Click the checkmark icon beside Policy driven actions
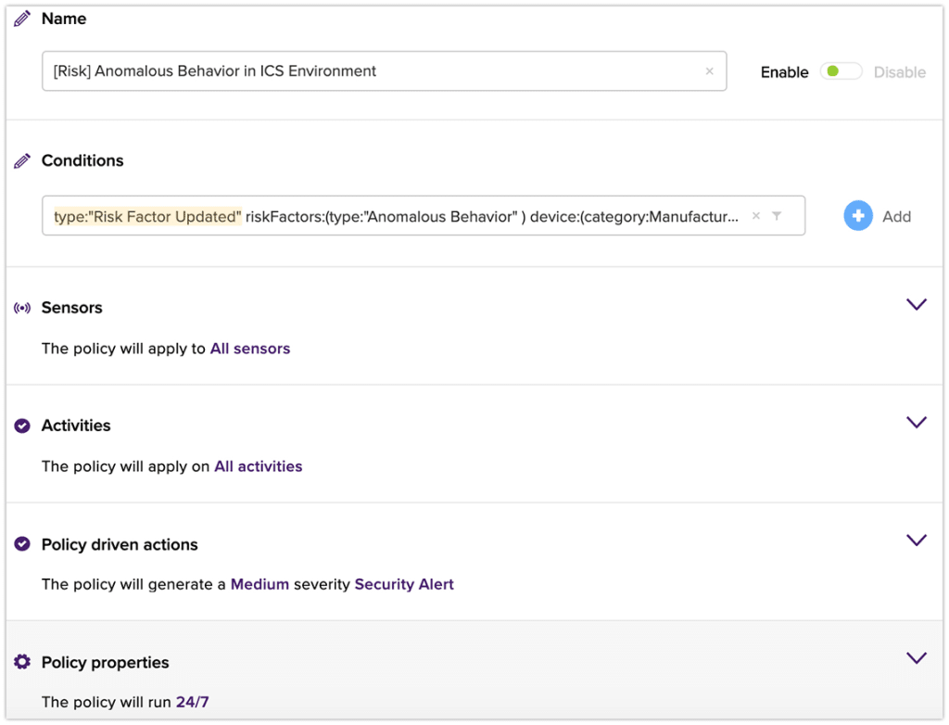 [22, 544]
